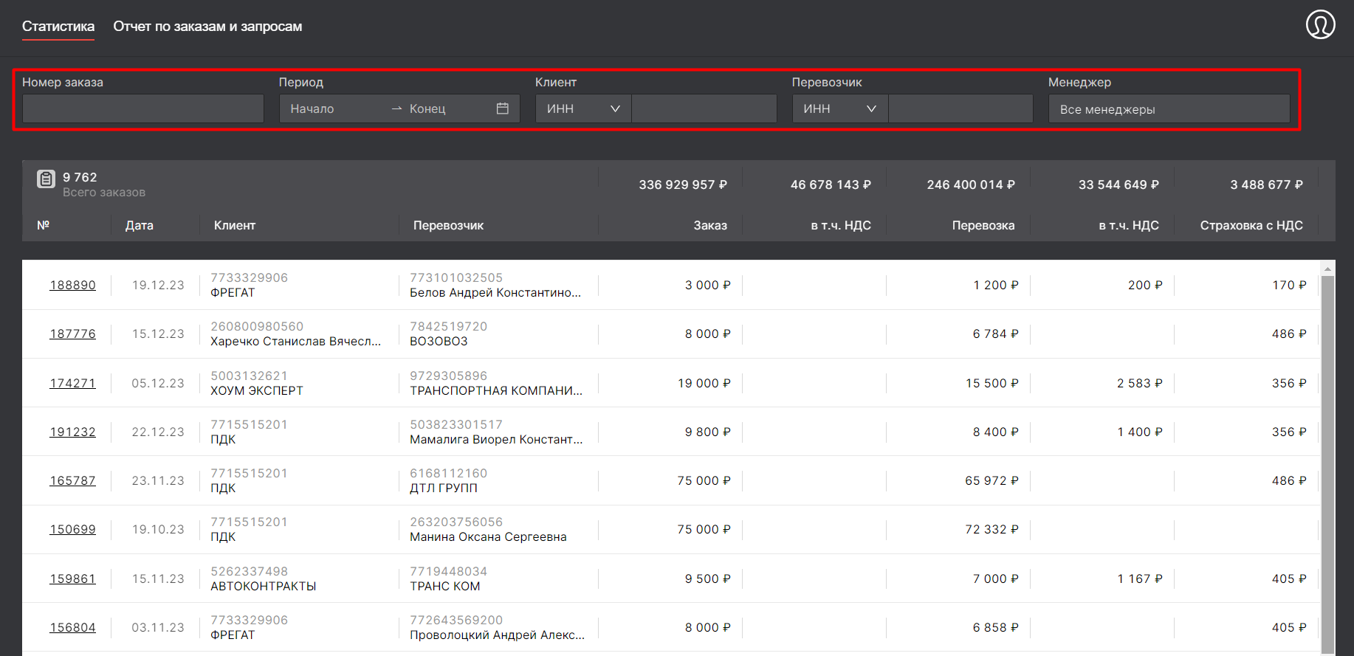Open order link 165787
Image resolution: width=1354 pixels, height=656 pixels.
coord(72,480)
